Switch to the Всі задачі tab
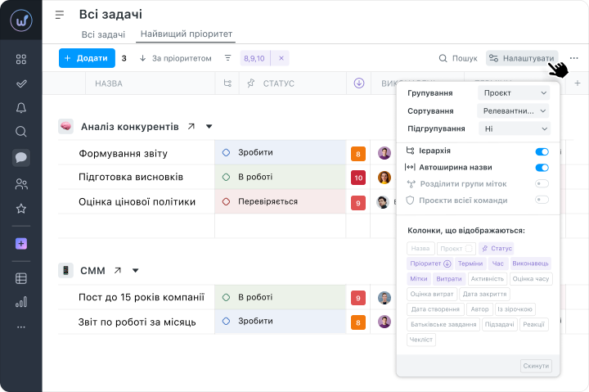This screenshot has width=589, height=392. click(103, 34)
